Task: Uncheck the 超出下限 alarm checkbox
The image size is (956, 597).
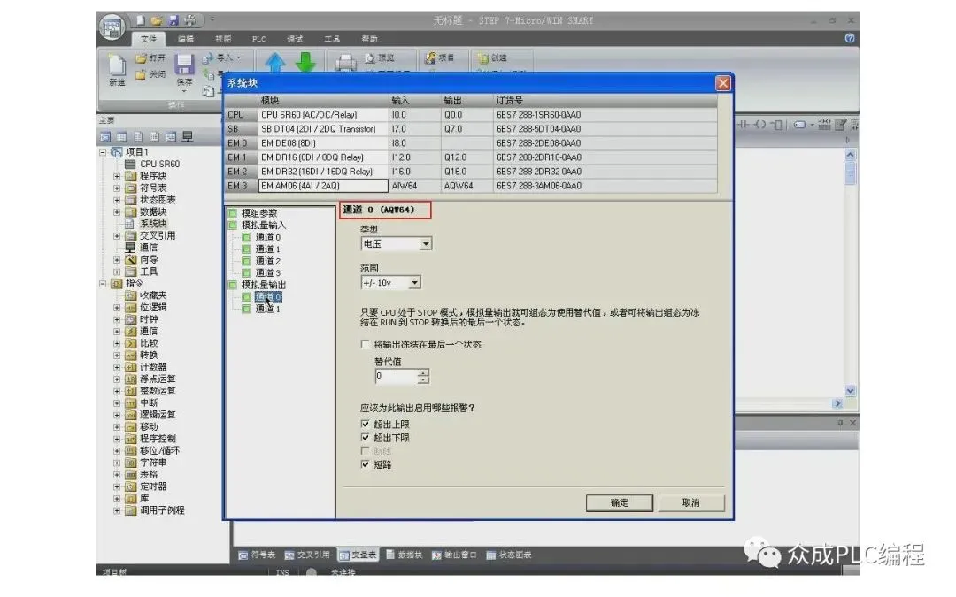Action: pyautogui.click(x=365, y=438)
